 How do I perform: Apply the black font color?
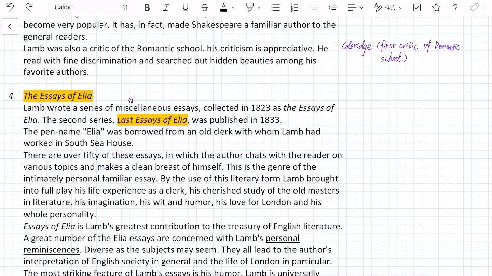click(224, 7)
